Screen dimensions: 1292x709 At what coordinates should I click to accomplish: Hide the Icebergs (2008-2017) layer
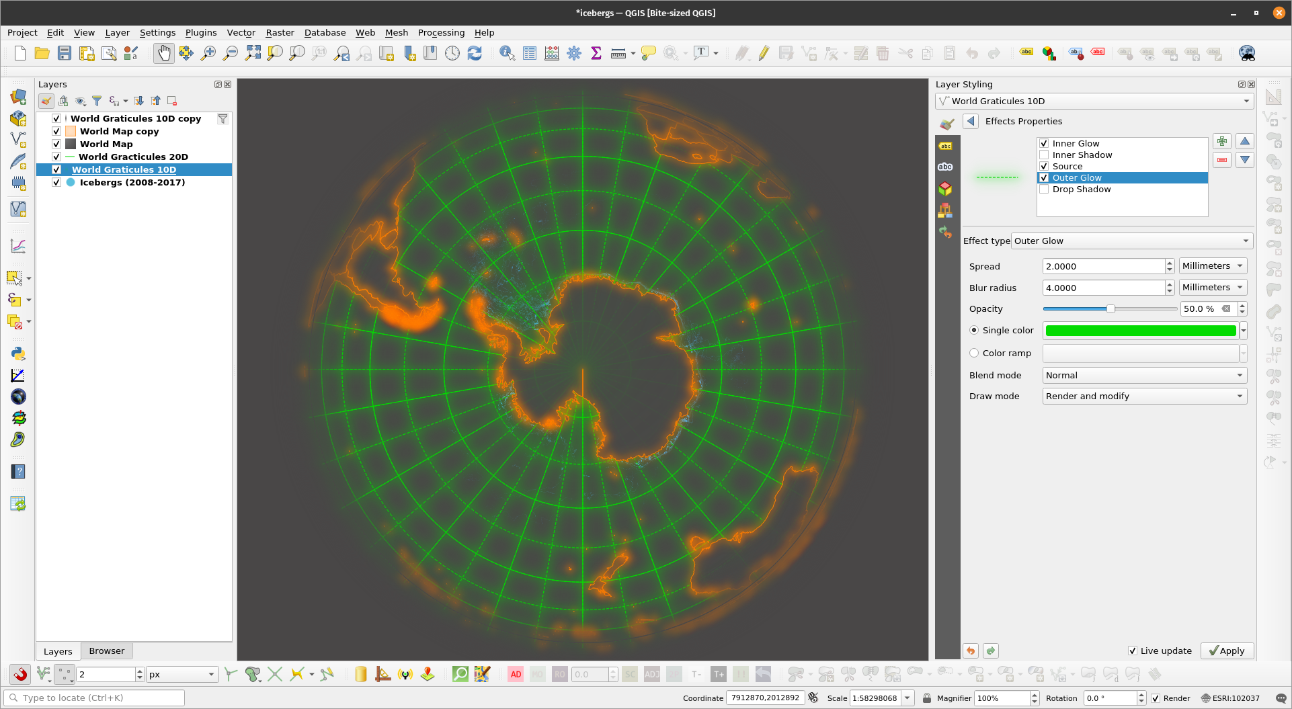56,182
